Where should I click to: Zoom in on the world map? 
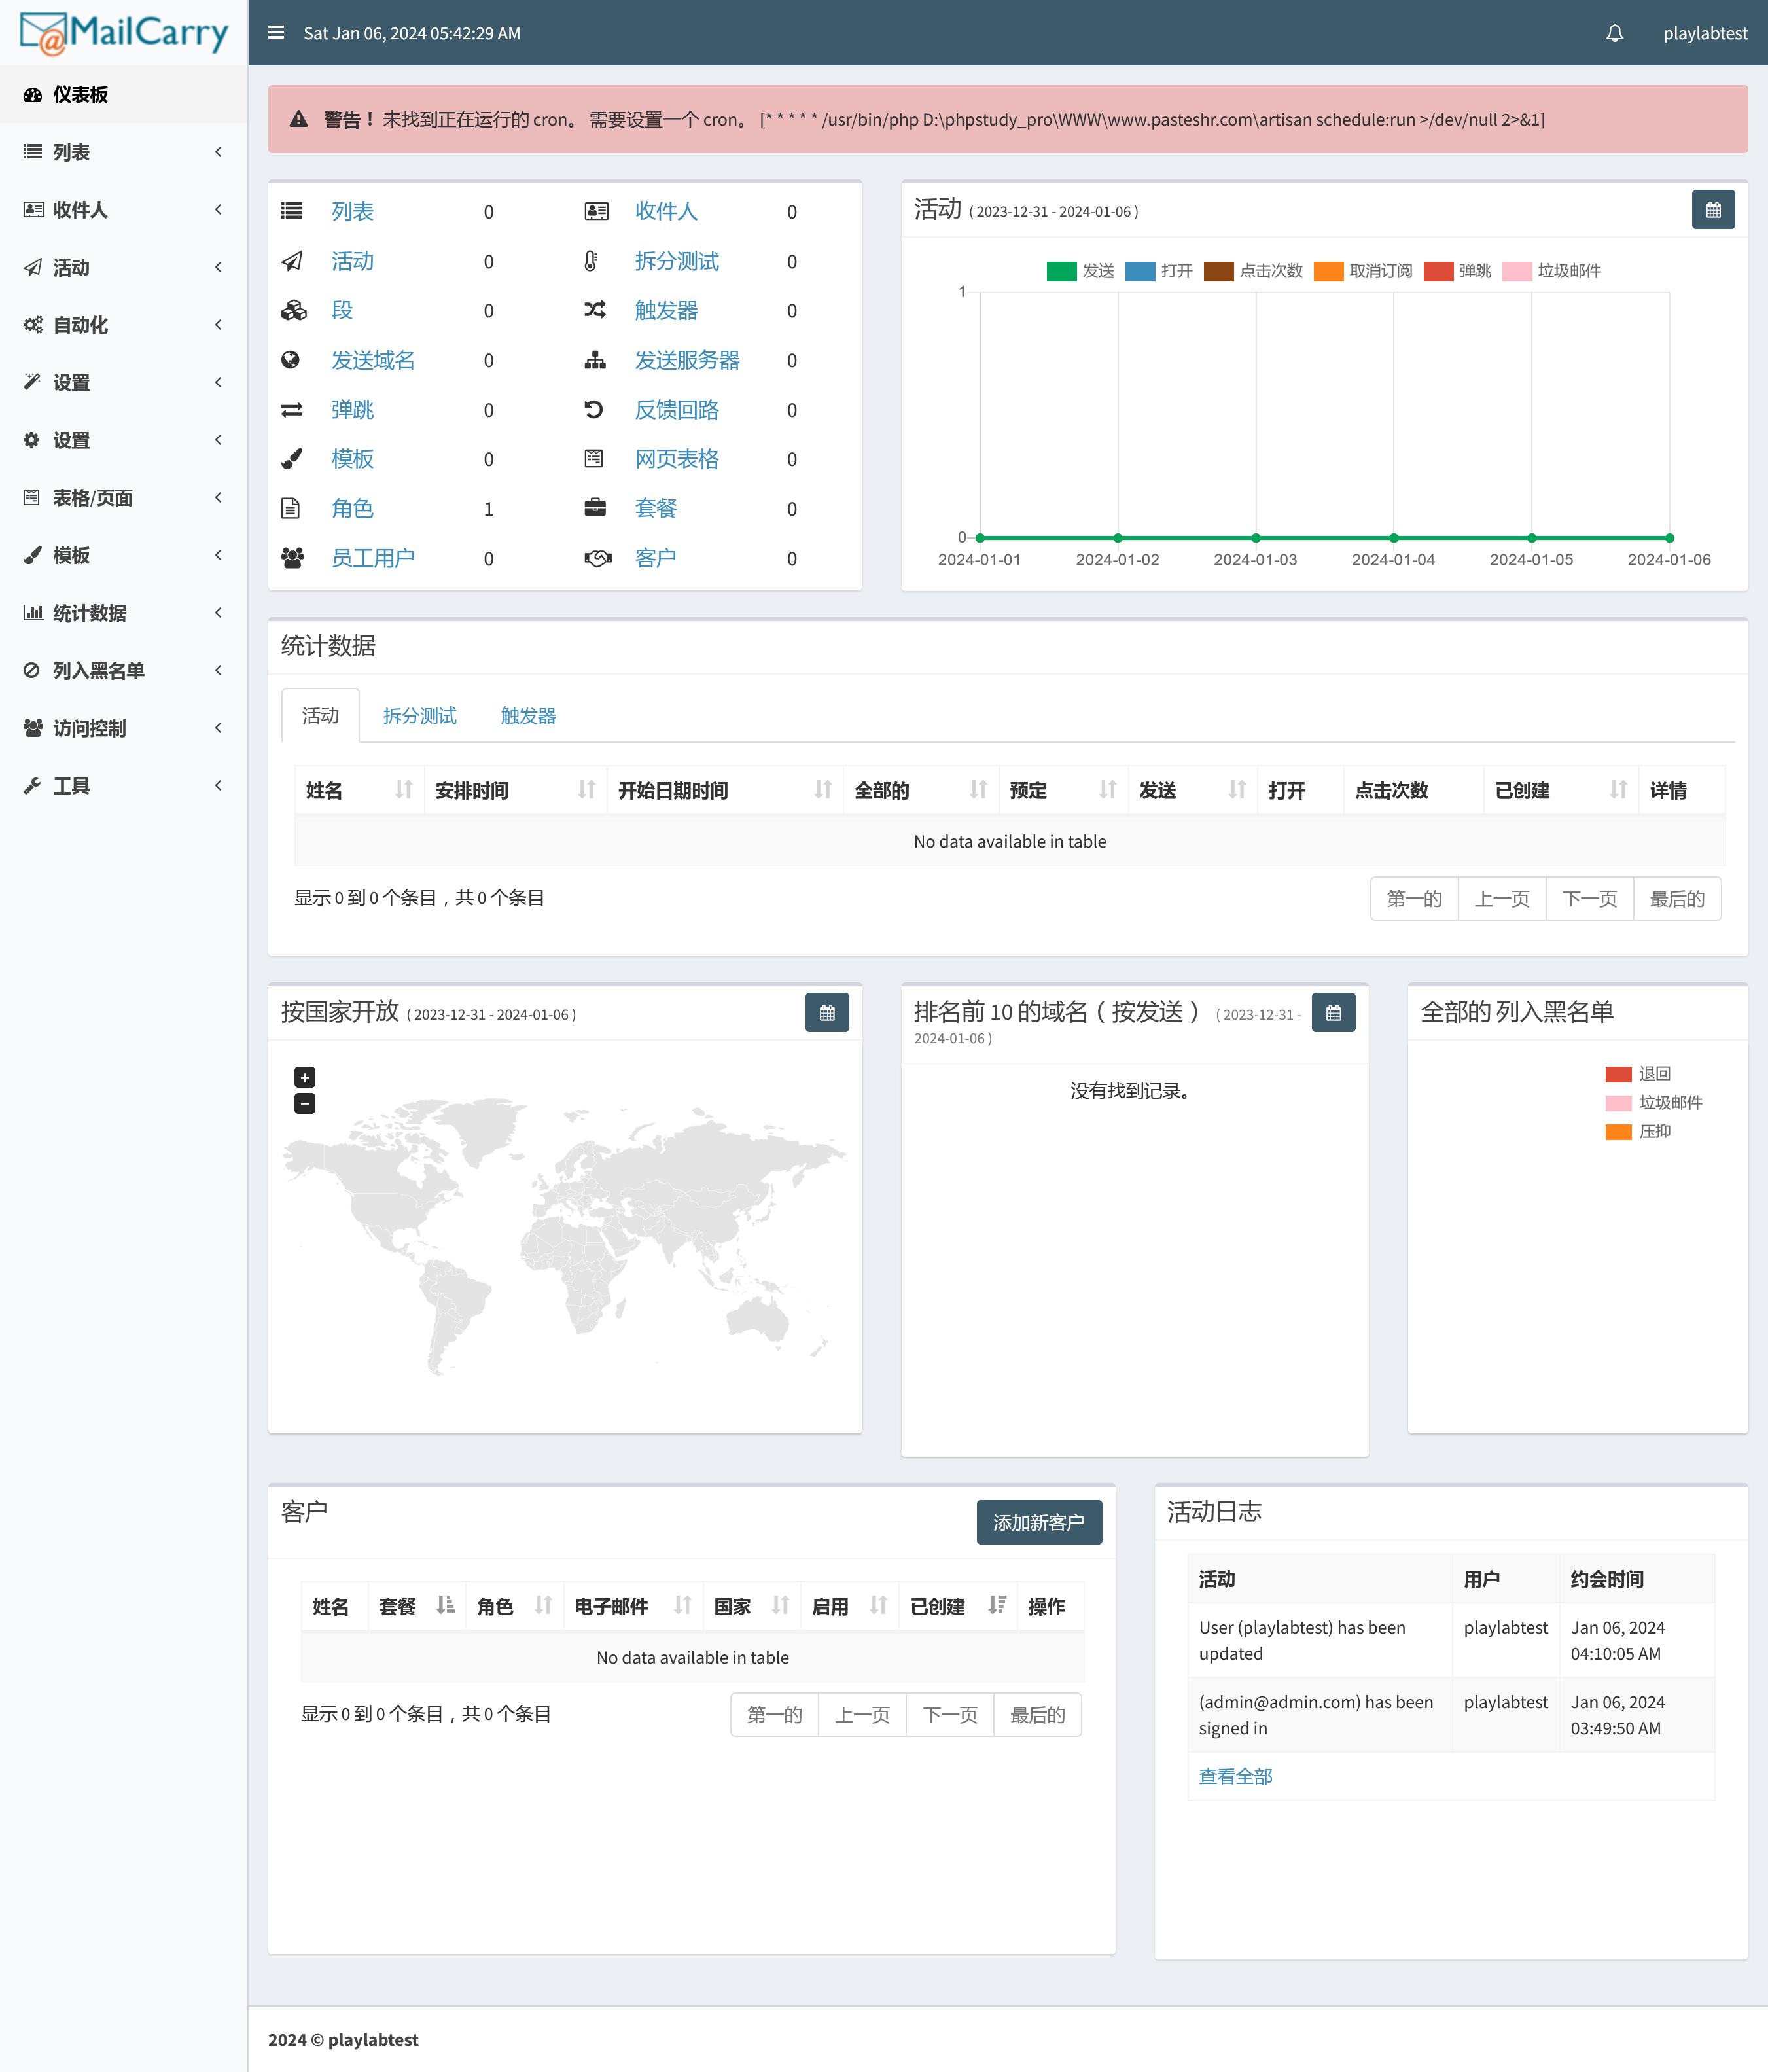tap(305, 1077)
